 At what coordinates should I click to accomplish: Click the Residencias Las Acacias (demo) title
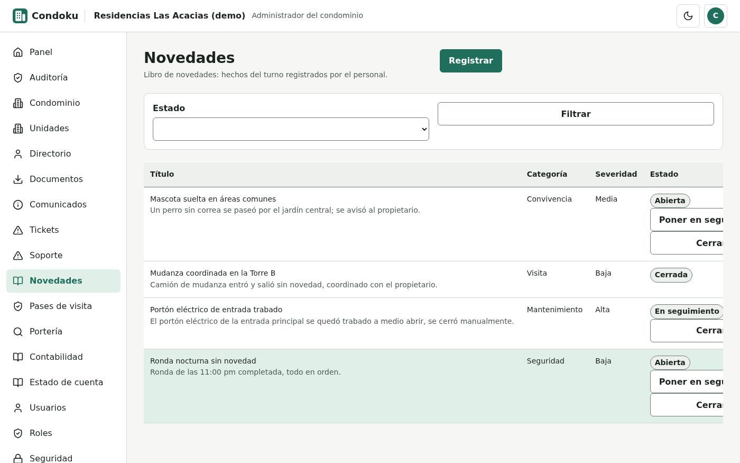point(170,15)
